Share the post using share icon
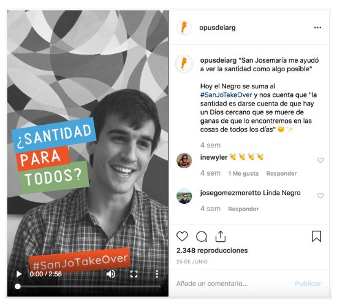The image size is (337, 307). [x=221, y=236]
